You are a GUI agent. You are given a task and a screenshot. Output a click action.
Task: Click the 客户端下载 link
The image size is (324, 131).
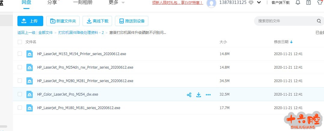pos(280,3)
